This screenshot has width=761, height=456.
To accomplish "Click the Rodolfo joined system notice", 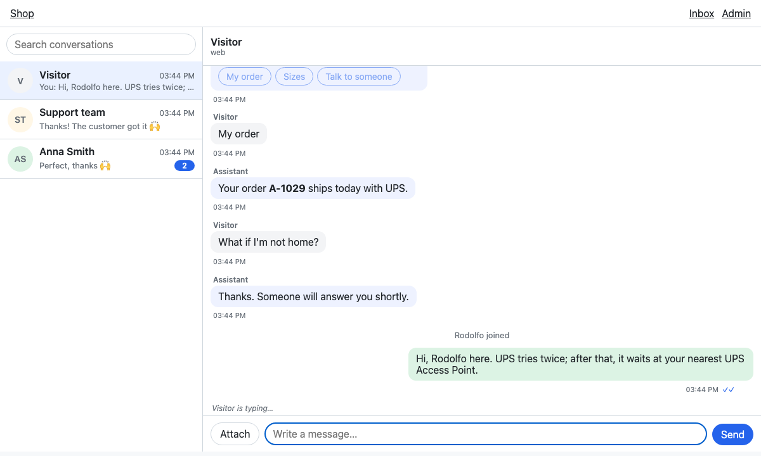I will click(482, 335).
